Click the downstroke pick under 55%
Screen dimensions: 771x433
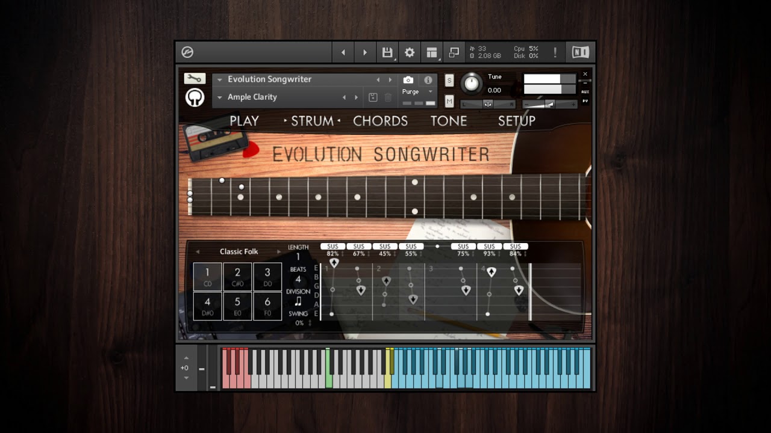point(413,299)
